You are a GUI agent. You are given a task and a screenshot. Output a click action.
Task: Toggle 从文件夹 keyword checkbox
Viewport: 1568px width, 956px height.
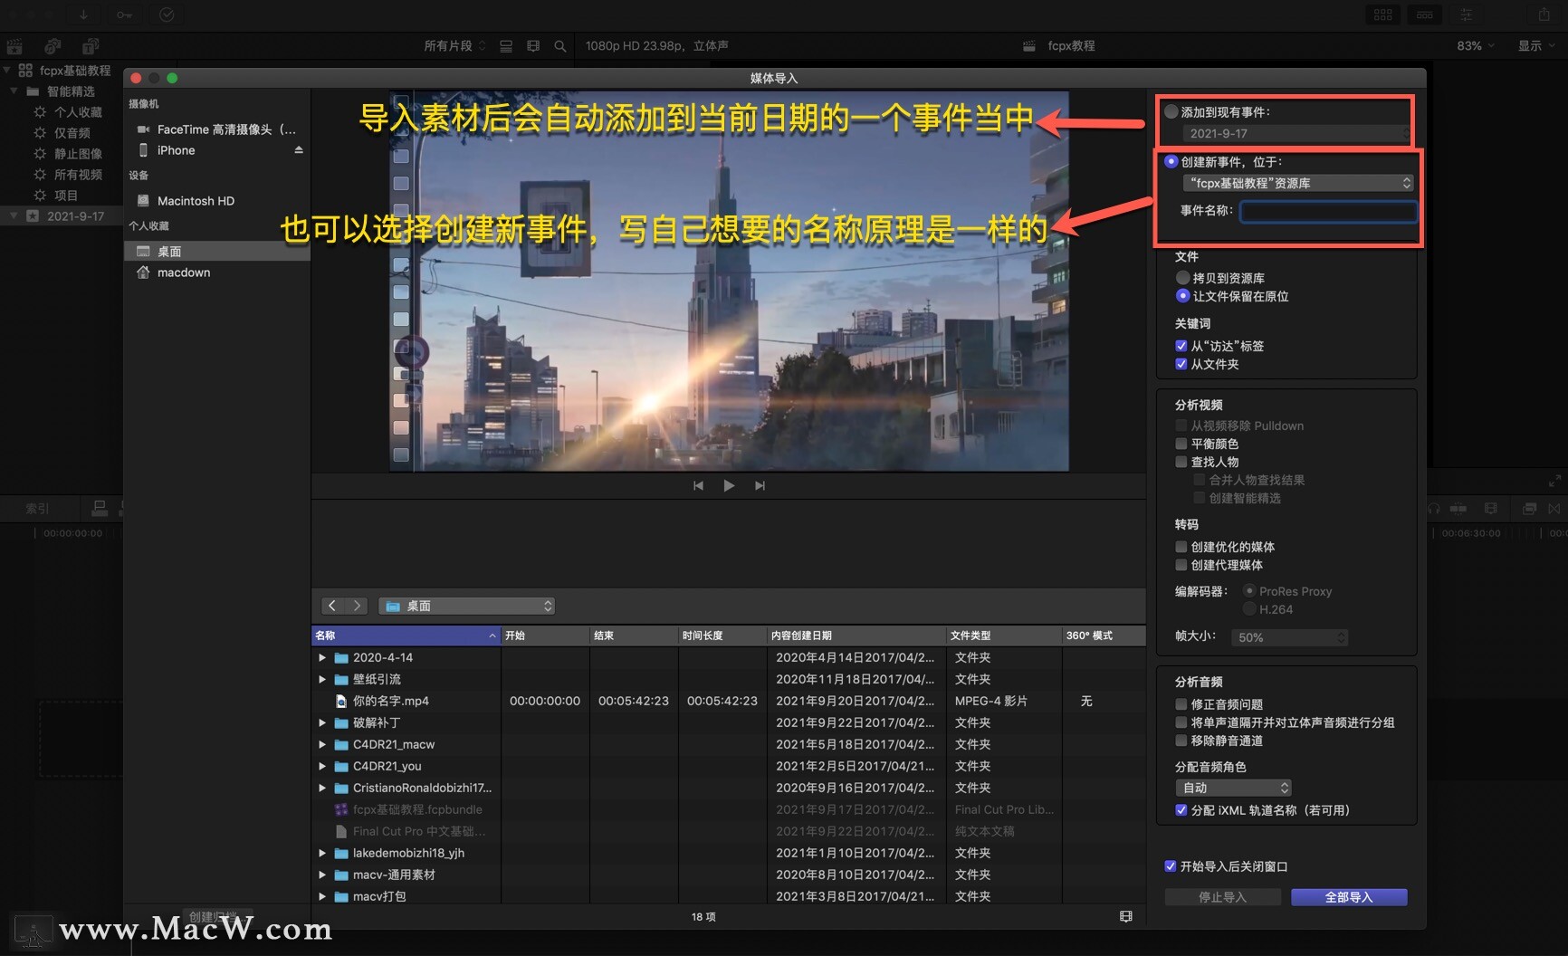click(x=1181, y=364)
